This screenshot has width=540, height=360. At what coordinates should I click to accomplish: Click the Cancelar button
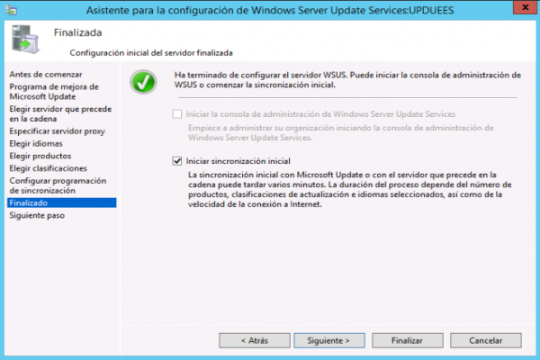pos(486,340)
